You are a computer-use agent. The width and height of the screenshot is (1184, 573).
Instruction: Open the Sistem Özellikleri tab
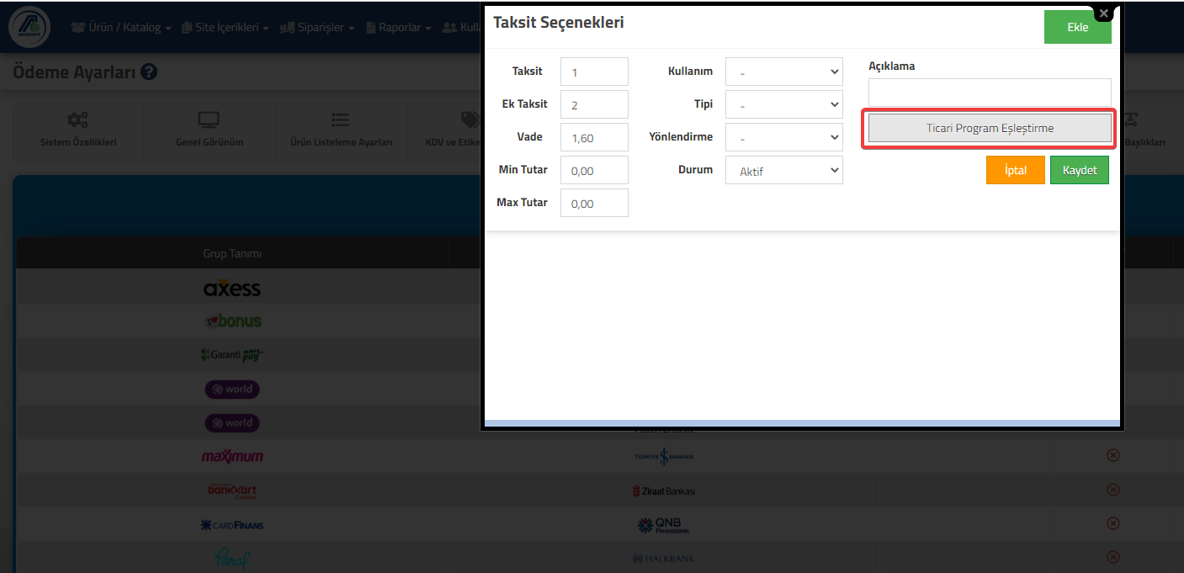tap(78, 130)
